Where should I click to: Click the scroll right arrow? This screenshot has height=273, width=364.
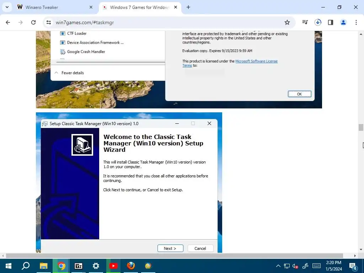355,256
